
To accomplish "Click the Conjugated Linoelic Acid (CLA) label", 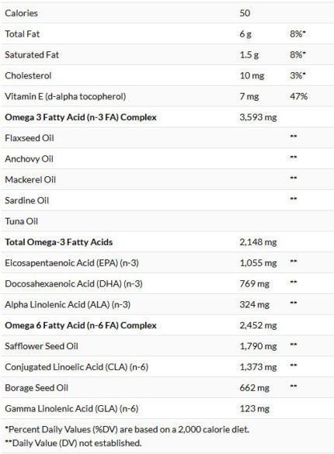I will pyautogui.click(x=76, y=367).
